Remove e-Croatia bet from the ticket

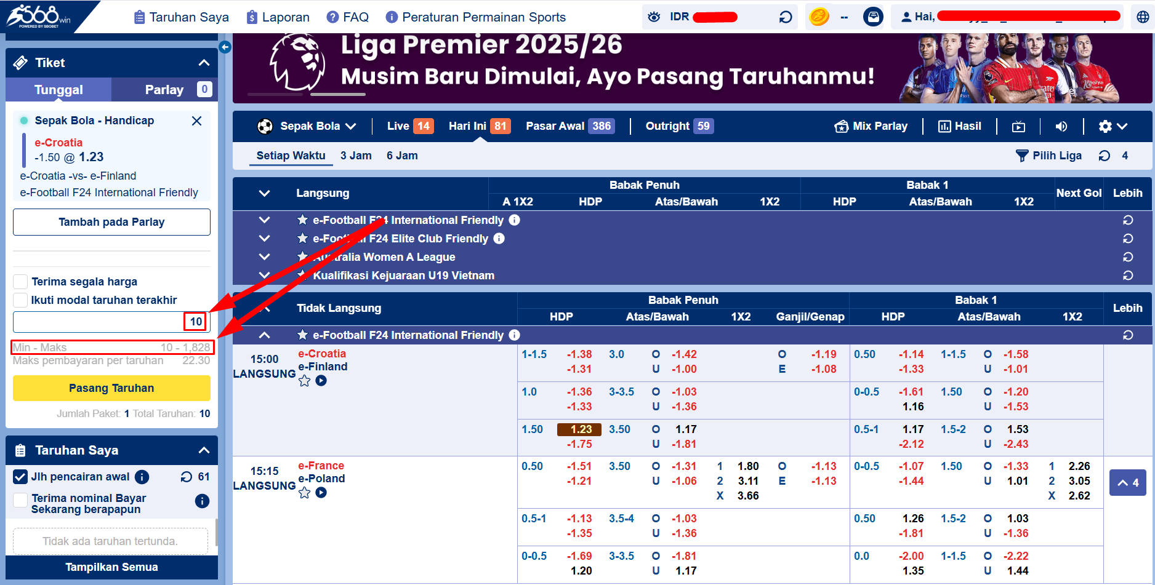[x=196, y=121]
